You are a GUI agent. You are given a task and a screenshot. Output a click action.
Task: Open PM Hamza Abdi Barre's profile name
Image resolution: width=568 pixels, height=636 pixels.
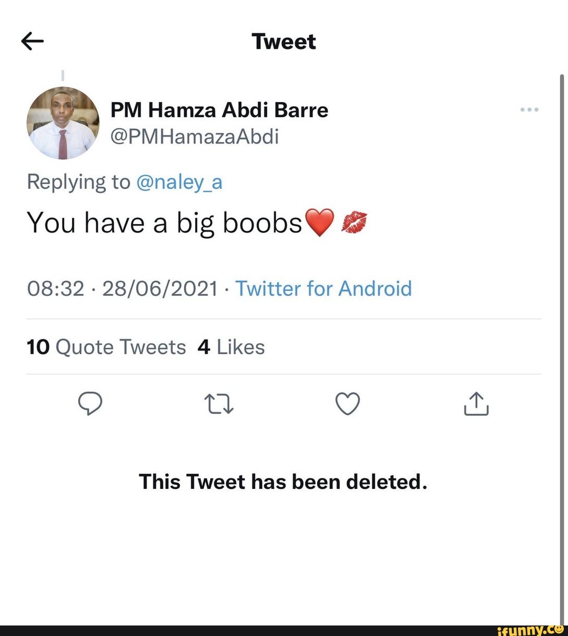(x=219, y=110)
